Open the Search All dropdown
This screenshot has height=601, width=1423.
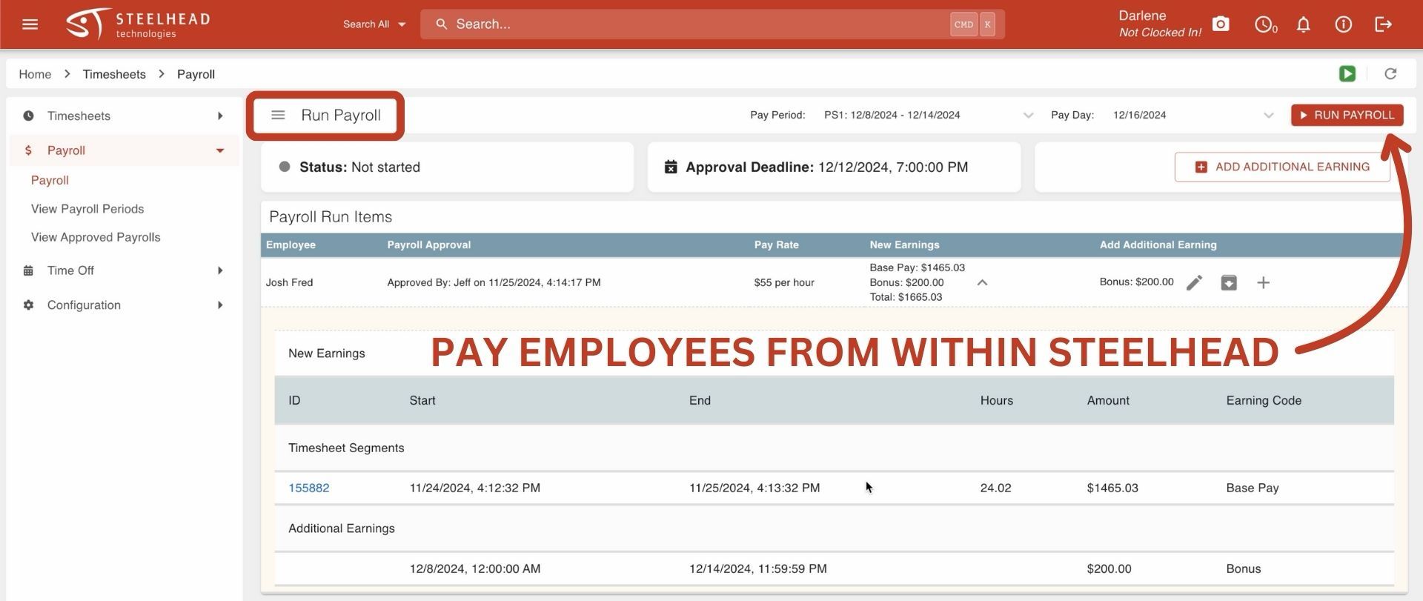tap(374, 24)
